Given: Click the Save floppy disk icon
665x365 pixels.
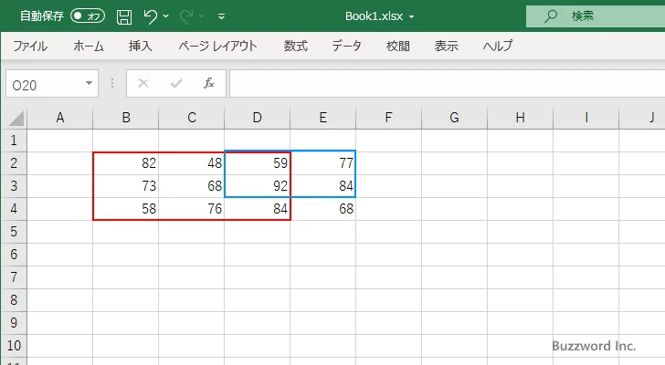Looking at the screenshot, I should pos(124,16).
